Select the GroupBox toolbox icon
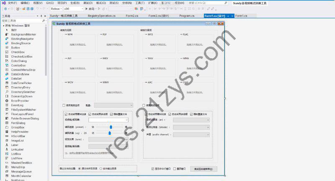Viewport: 335px width, 181px height. 7,127
